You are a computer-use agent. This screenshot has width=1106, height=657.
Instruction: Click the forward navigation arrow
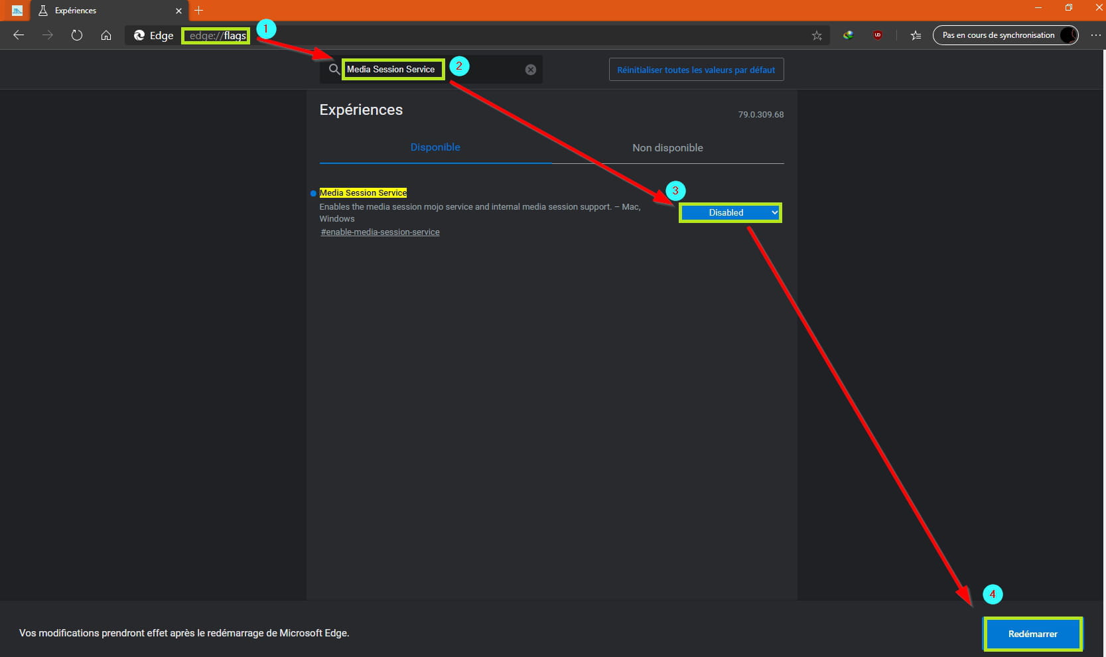click(48, 35)
